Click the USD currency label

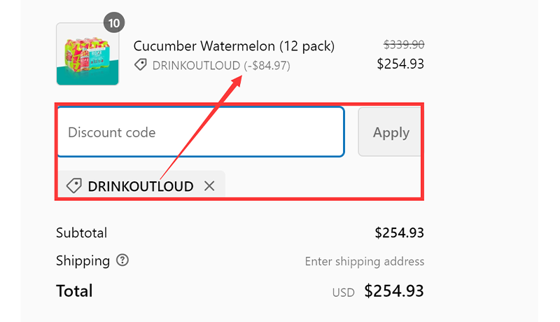(343, 293)
